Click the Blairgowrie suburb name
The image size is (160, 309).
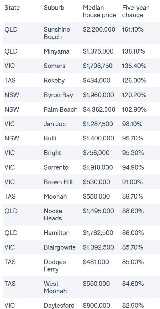[60, 247]
